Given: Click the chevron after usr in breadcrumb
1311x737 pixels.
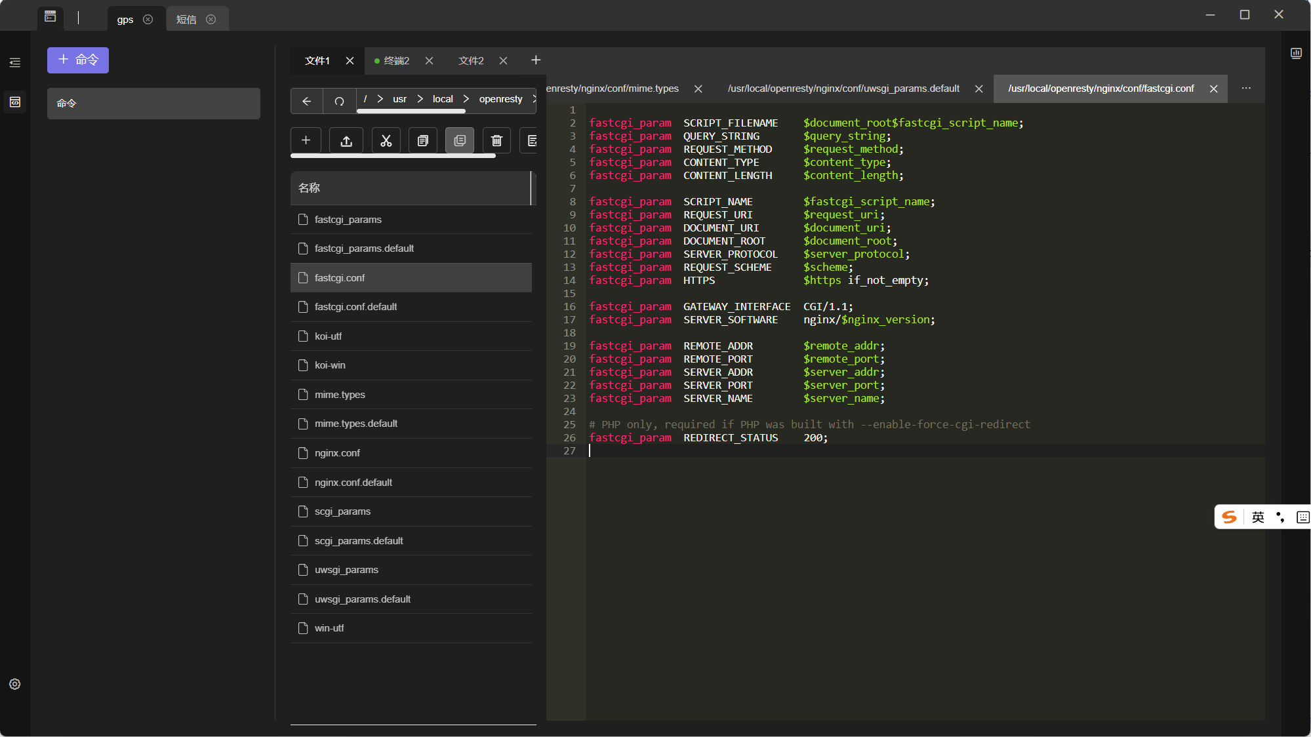Looking at the screenshot, I should tap(420, 99).
